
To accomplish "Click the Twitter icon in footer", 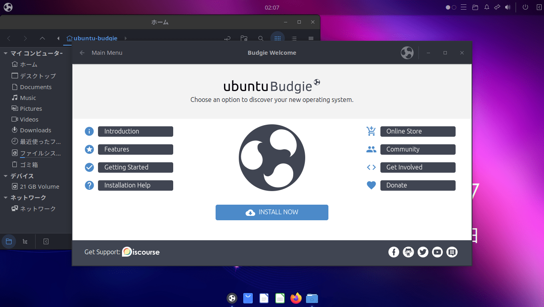I will [423, 252].
